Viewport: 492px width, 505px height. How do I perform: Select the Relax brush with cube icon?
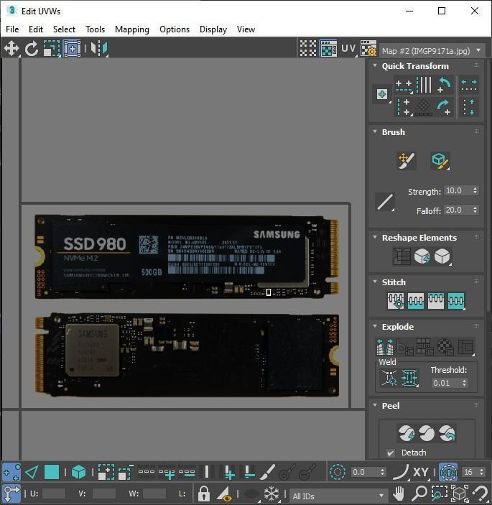(440, 160)
